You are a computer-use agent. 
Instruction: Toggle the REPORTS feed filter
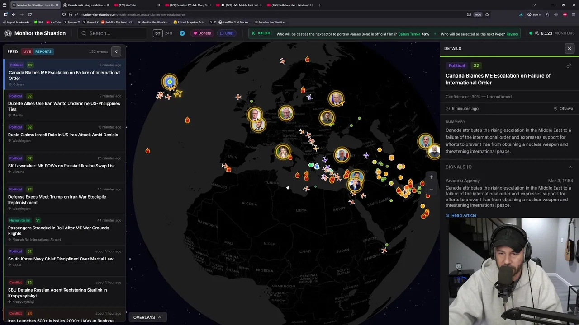(43, 51)
